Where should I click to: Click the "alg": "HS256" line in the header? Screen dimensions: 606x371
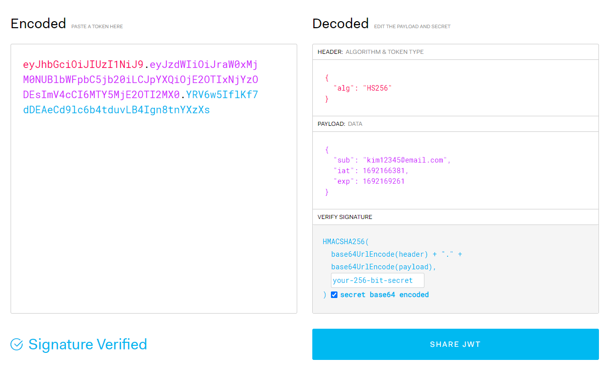coord(362,88)
